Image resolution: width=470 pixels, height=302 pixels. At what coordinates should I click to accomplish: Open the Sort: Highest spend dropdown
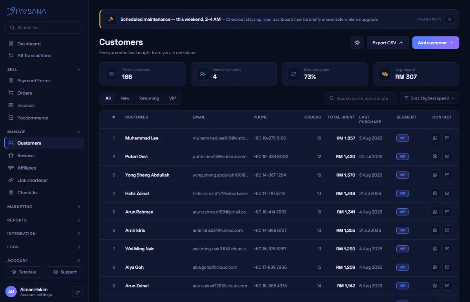coord(429,98)
